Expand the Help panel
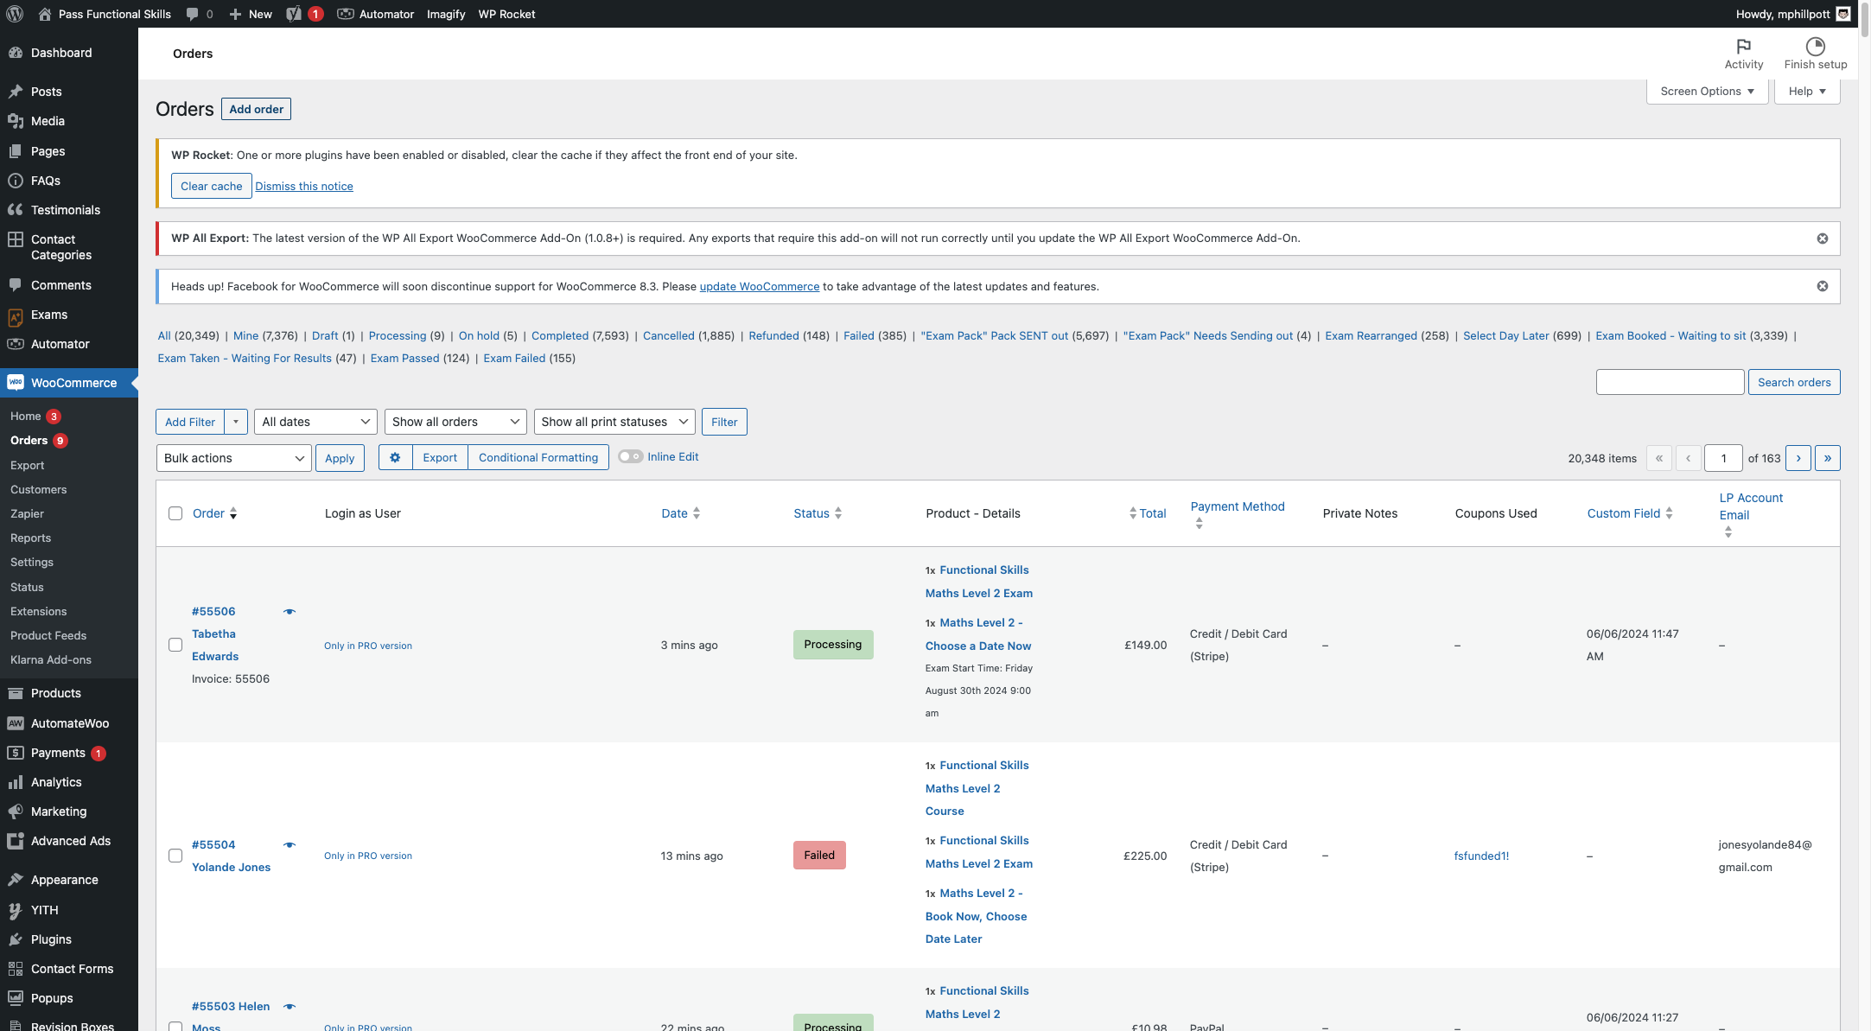Screen dimensions: 1871x1031 point(1807,92)
